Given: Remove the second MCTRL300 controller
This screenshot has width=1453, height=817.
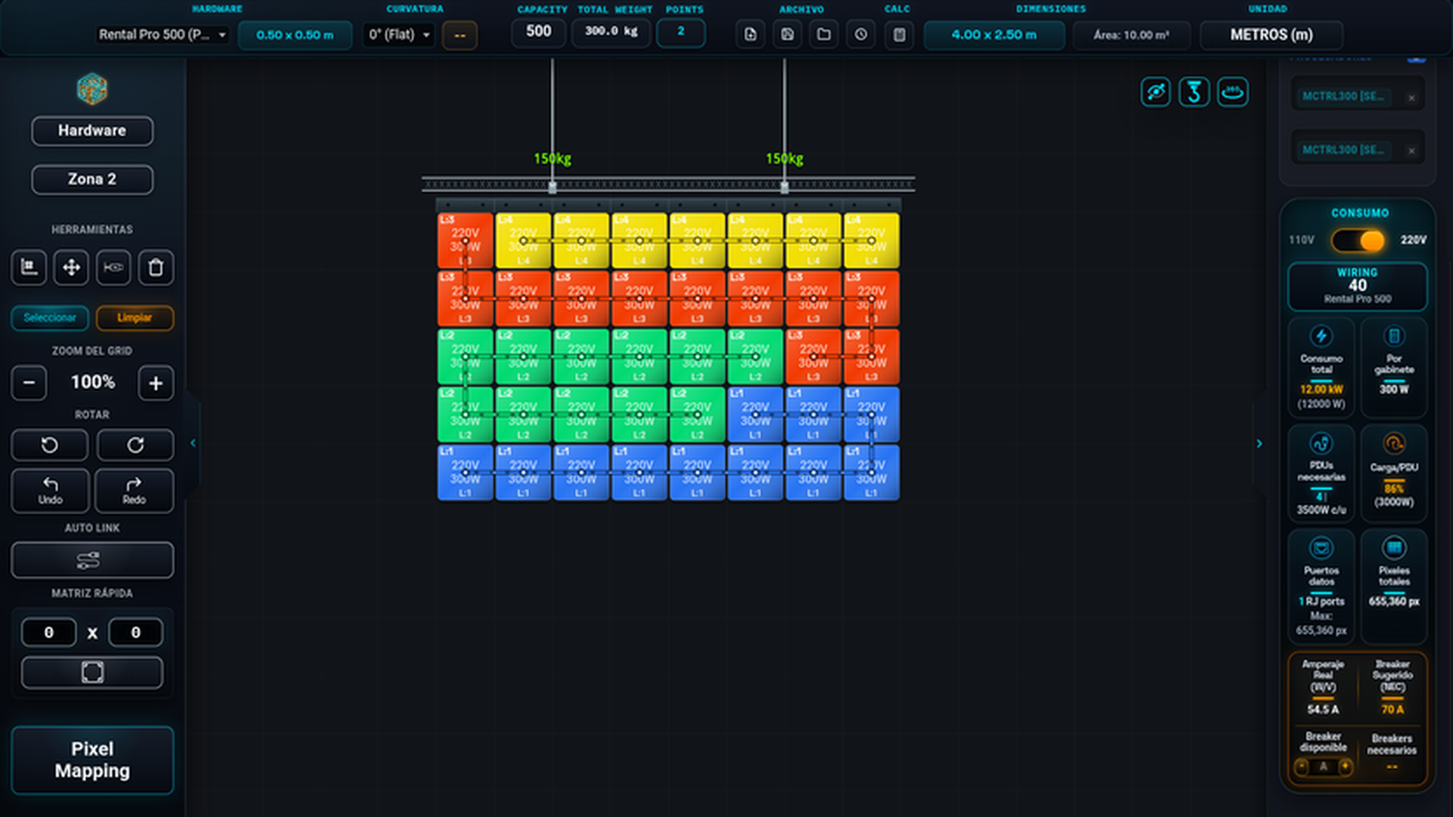Looking at the screenshot, I should pyautogui.click(x=1411, y=151).
